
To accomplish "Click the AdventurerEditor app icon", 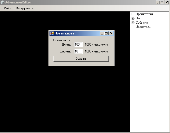I will pyautogui.click(x=2, y=2).
